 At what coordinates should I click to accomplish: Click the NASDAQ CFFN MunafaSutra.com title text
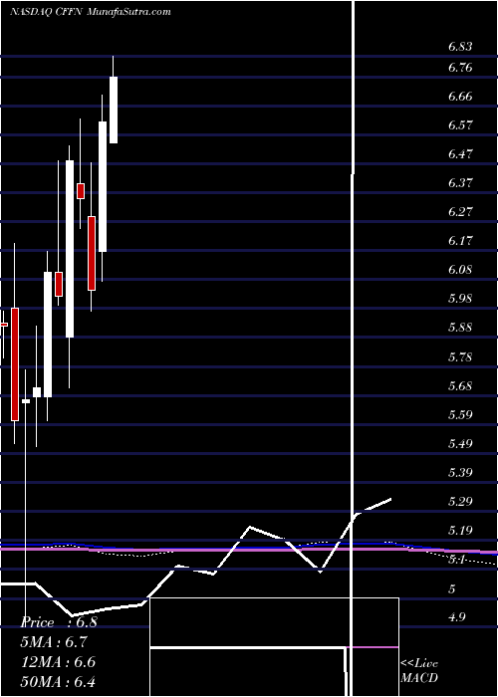91,12
